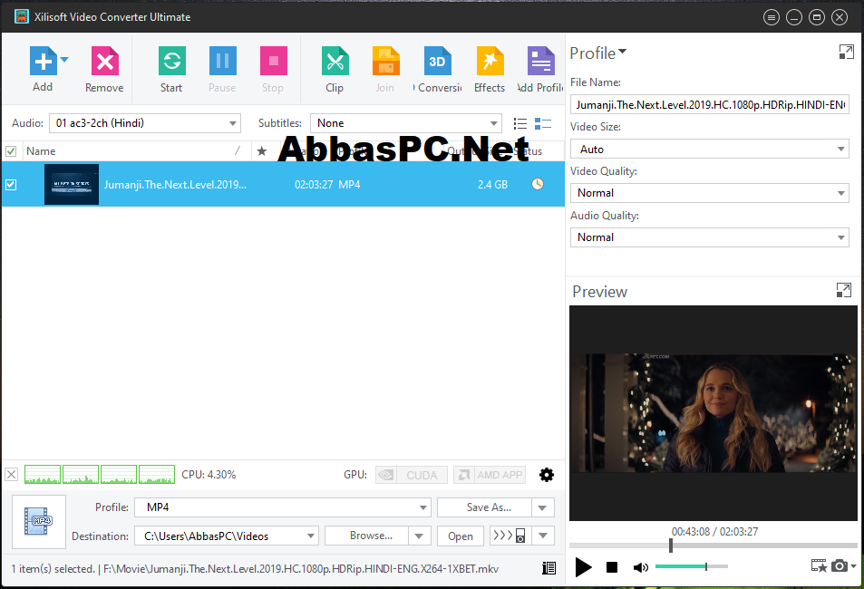The image size is (864, 589).
Task: Click the 2.4 GB output size
Action: coord(492,185)
